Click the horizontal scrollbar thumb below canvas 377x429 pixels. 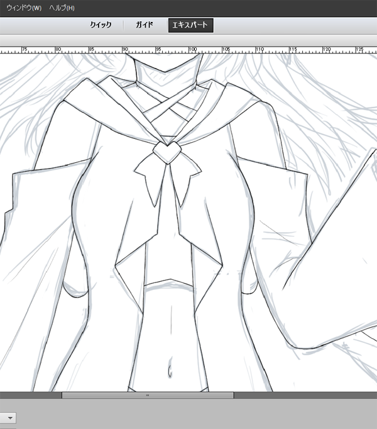click(x=148, y=395)
